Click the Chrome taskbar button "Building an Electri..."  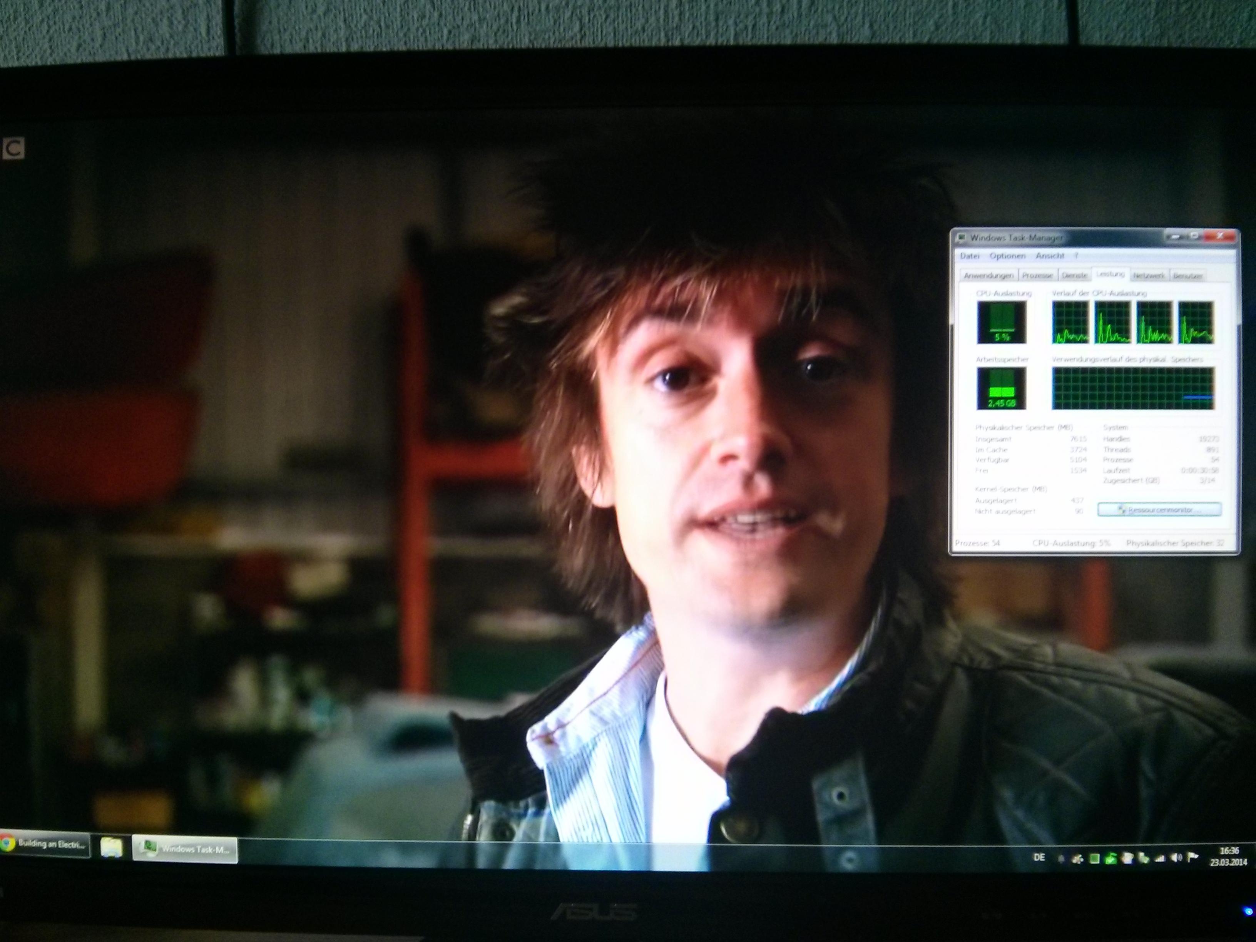[x=45, y=844]
